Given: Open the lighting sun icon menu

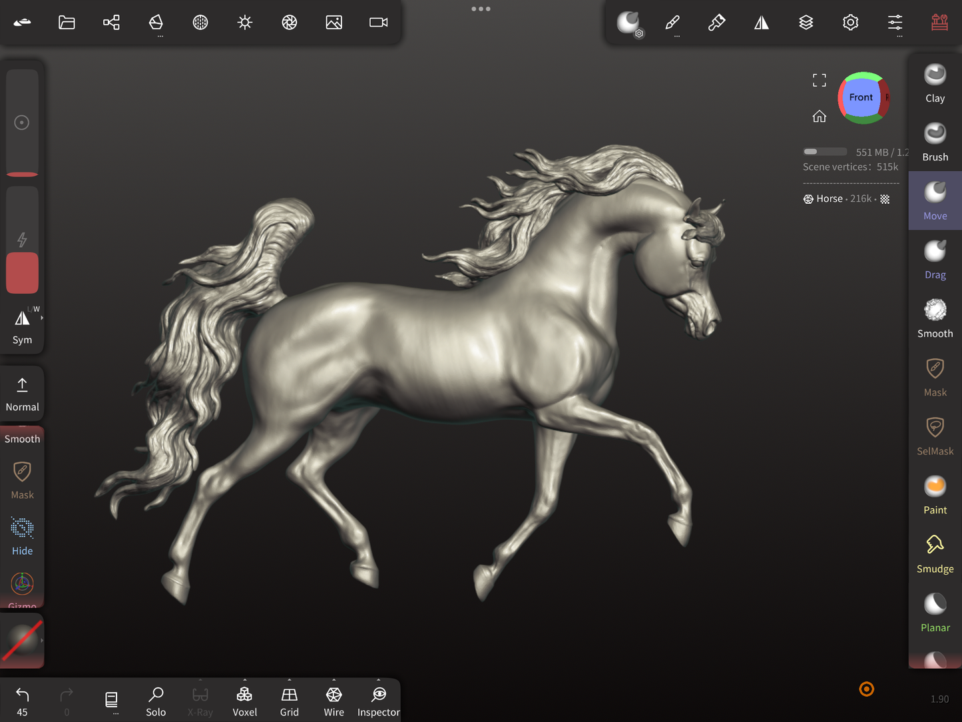Looking at the screenshot, I should tap(245, 23).
